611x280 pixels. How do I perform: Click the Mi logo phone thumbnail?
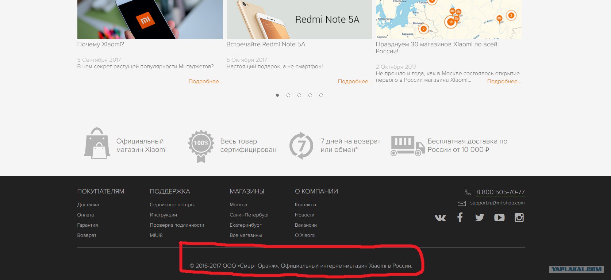tap(150, 19)
